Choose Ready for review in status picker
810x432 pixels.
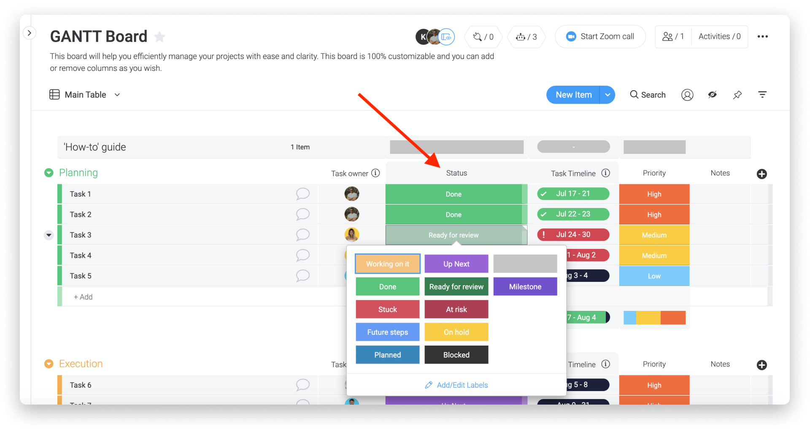pos(456,286)
